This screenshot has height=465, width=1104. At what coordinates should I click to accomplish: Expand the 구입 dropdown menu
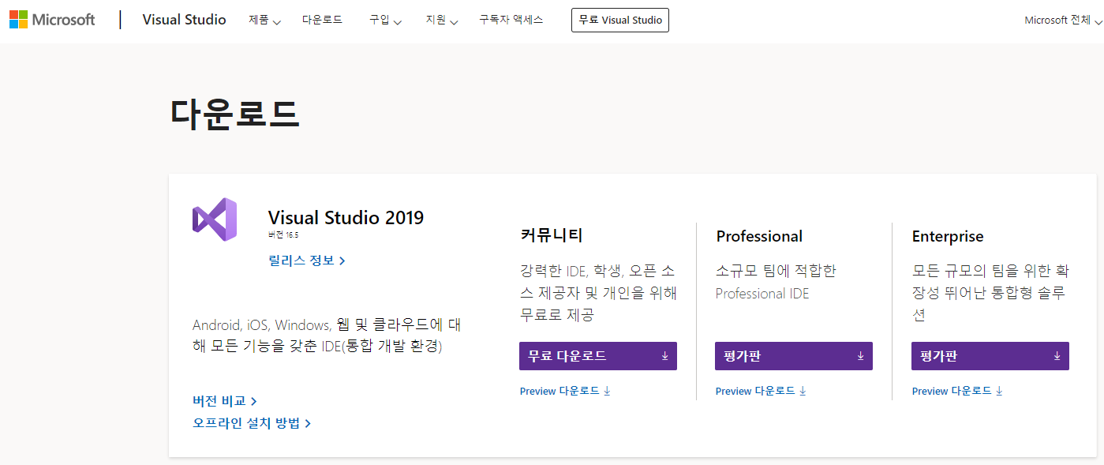tap(385, 21)
